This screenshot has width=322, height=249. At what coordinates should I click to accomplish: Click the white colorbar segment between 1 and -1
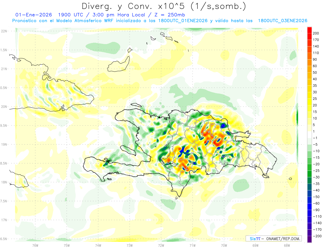pyautogui.click(x=309, y=135)
